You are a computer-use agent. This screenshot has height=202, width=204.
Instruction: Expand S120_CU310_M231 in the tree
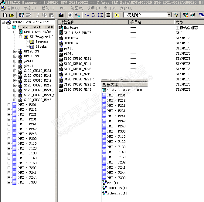15,71
